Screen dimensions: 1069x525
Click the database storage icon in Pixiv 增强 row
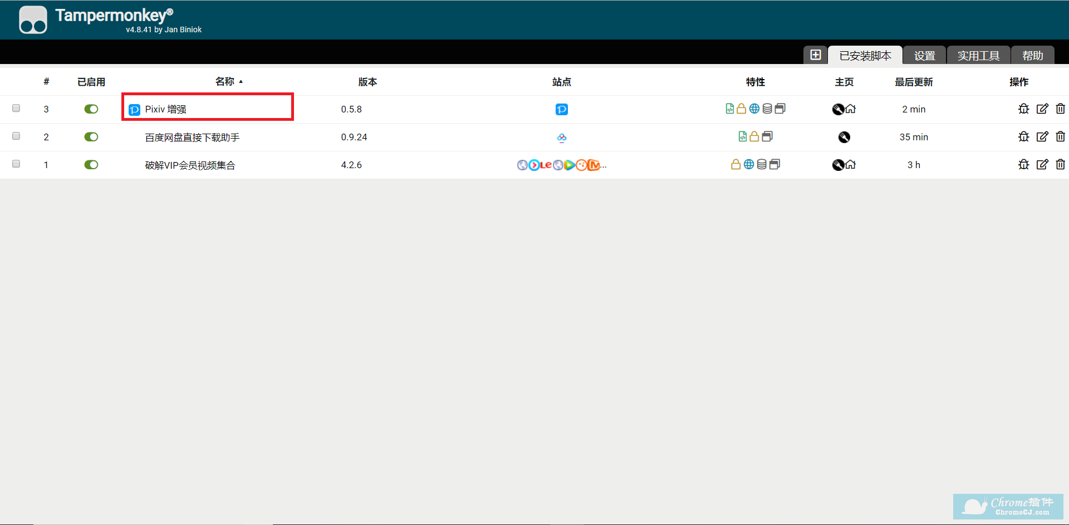[767, 109]
